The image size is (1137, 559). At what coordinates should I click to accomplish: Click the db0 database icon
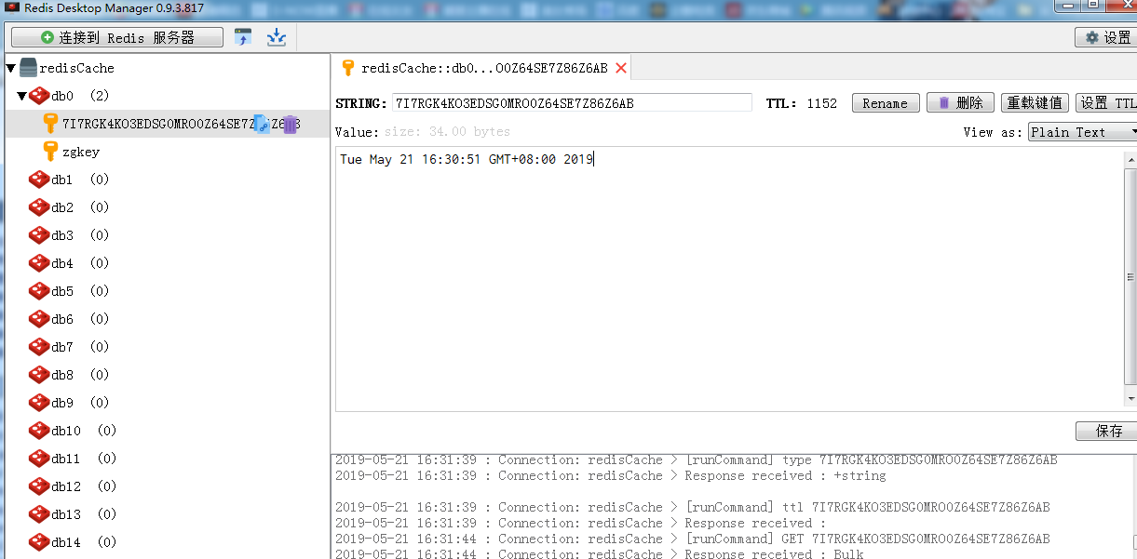[39, 96]
